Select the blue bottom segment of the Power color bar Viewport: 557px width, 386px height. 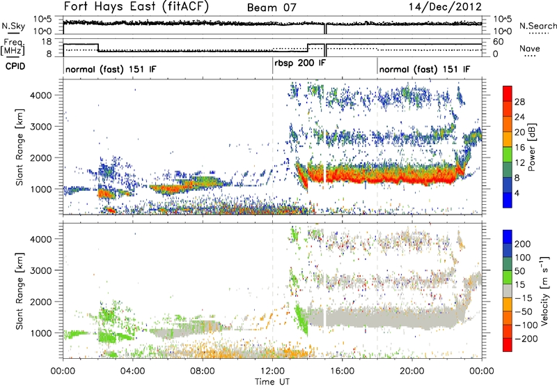pyautogui.click(x=508, y=200)
